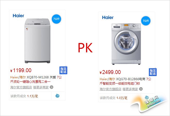Open the blue chat bubble on the right card
Screen dimensions: 170x116
click(x=147, y=97)
